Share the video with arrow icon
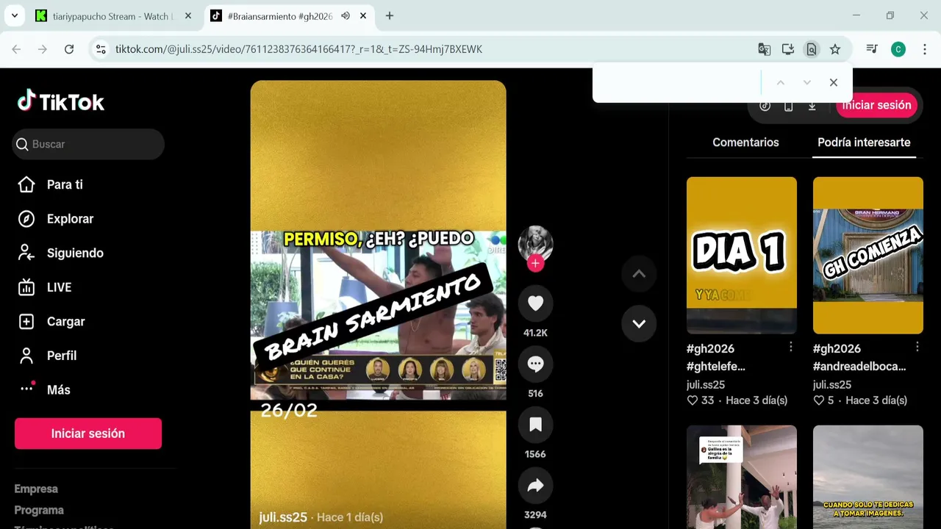941x529 pixels. click(535, 486)
